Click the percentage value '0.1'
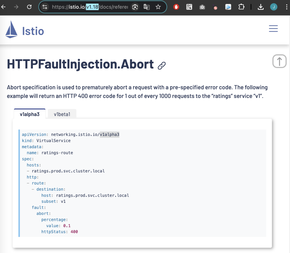 pyautogui.click(x=67, y=226)
